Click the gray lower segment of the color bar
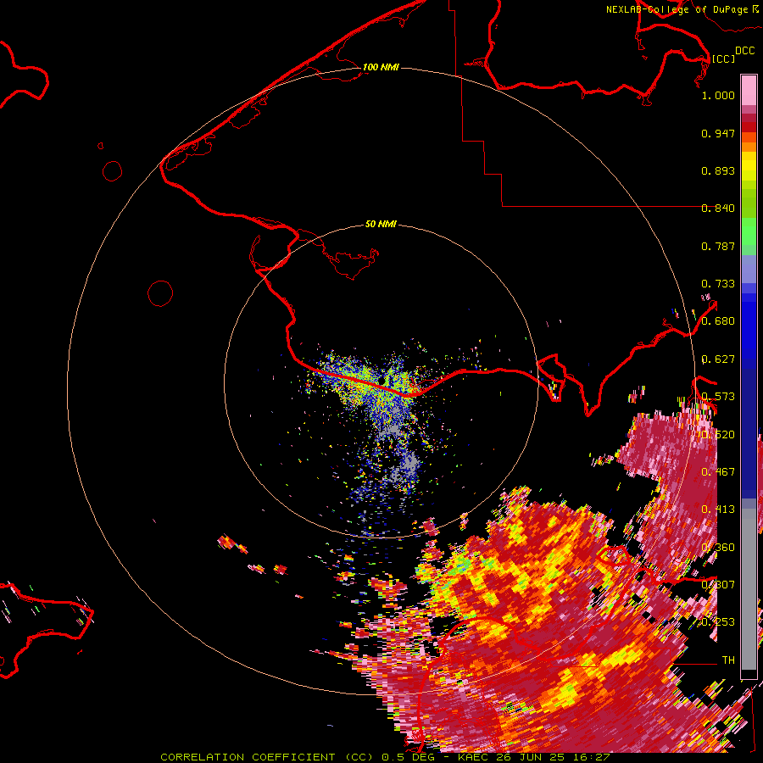 coord(749,589)
